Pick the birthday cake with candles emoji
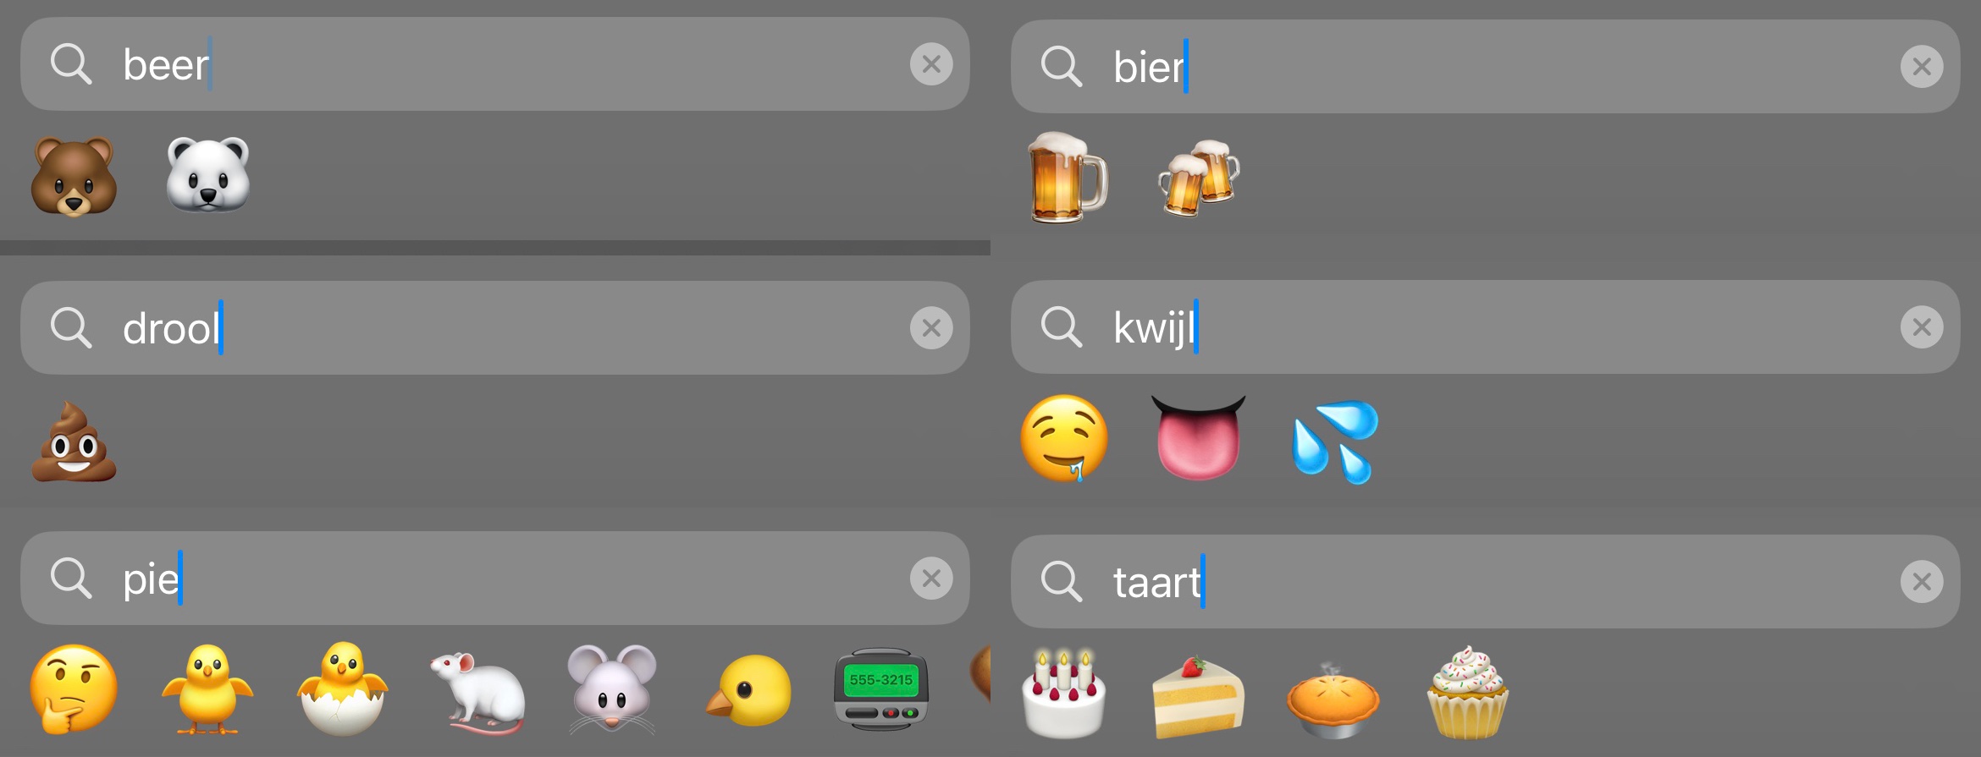The width and height of the screenshot is (1981, 757). pyautogui.click(x=1064, y=694)
